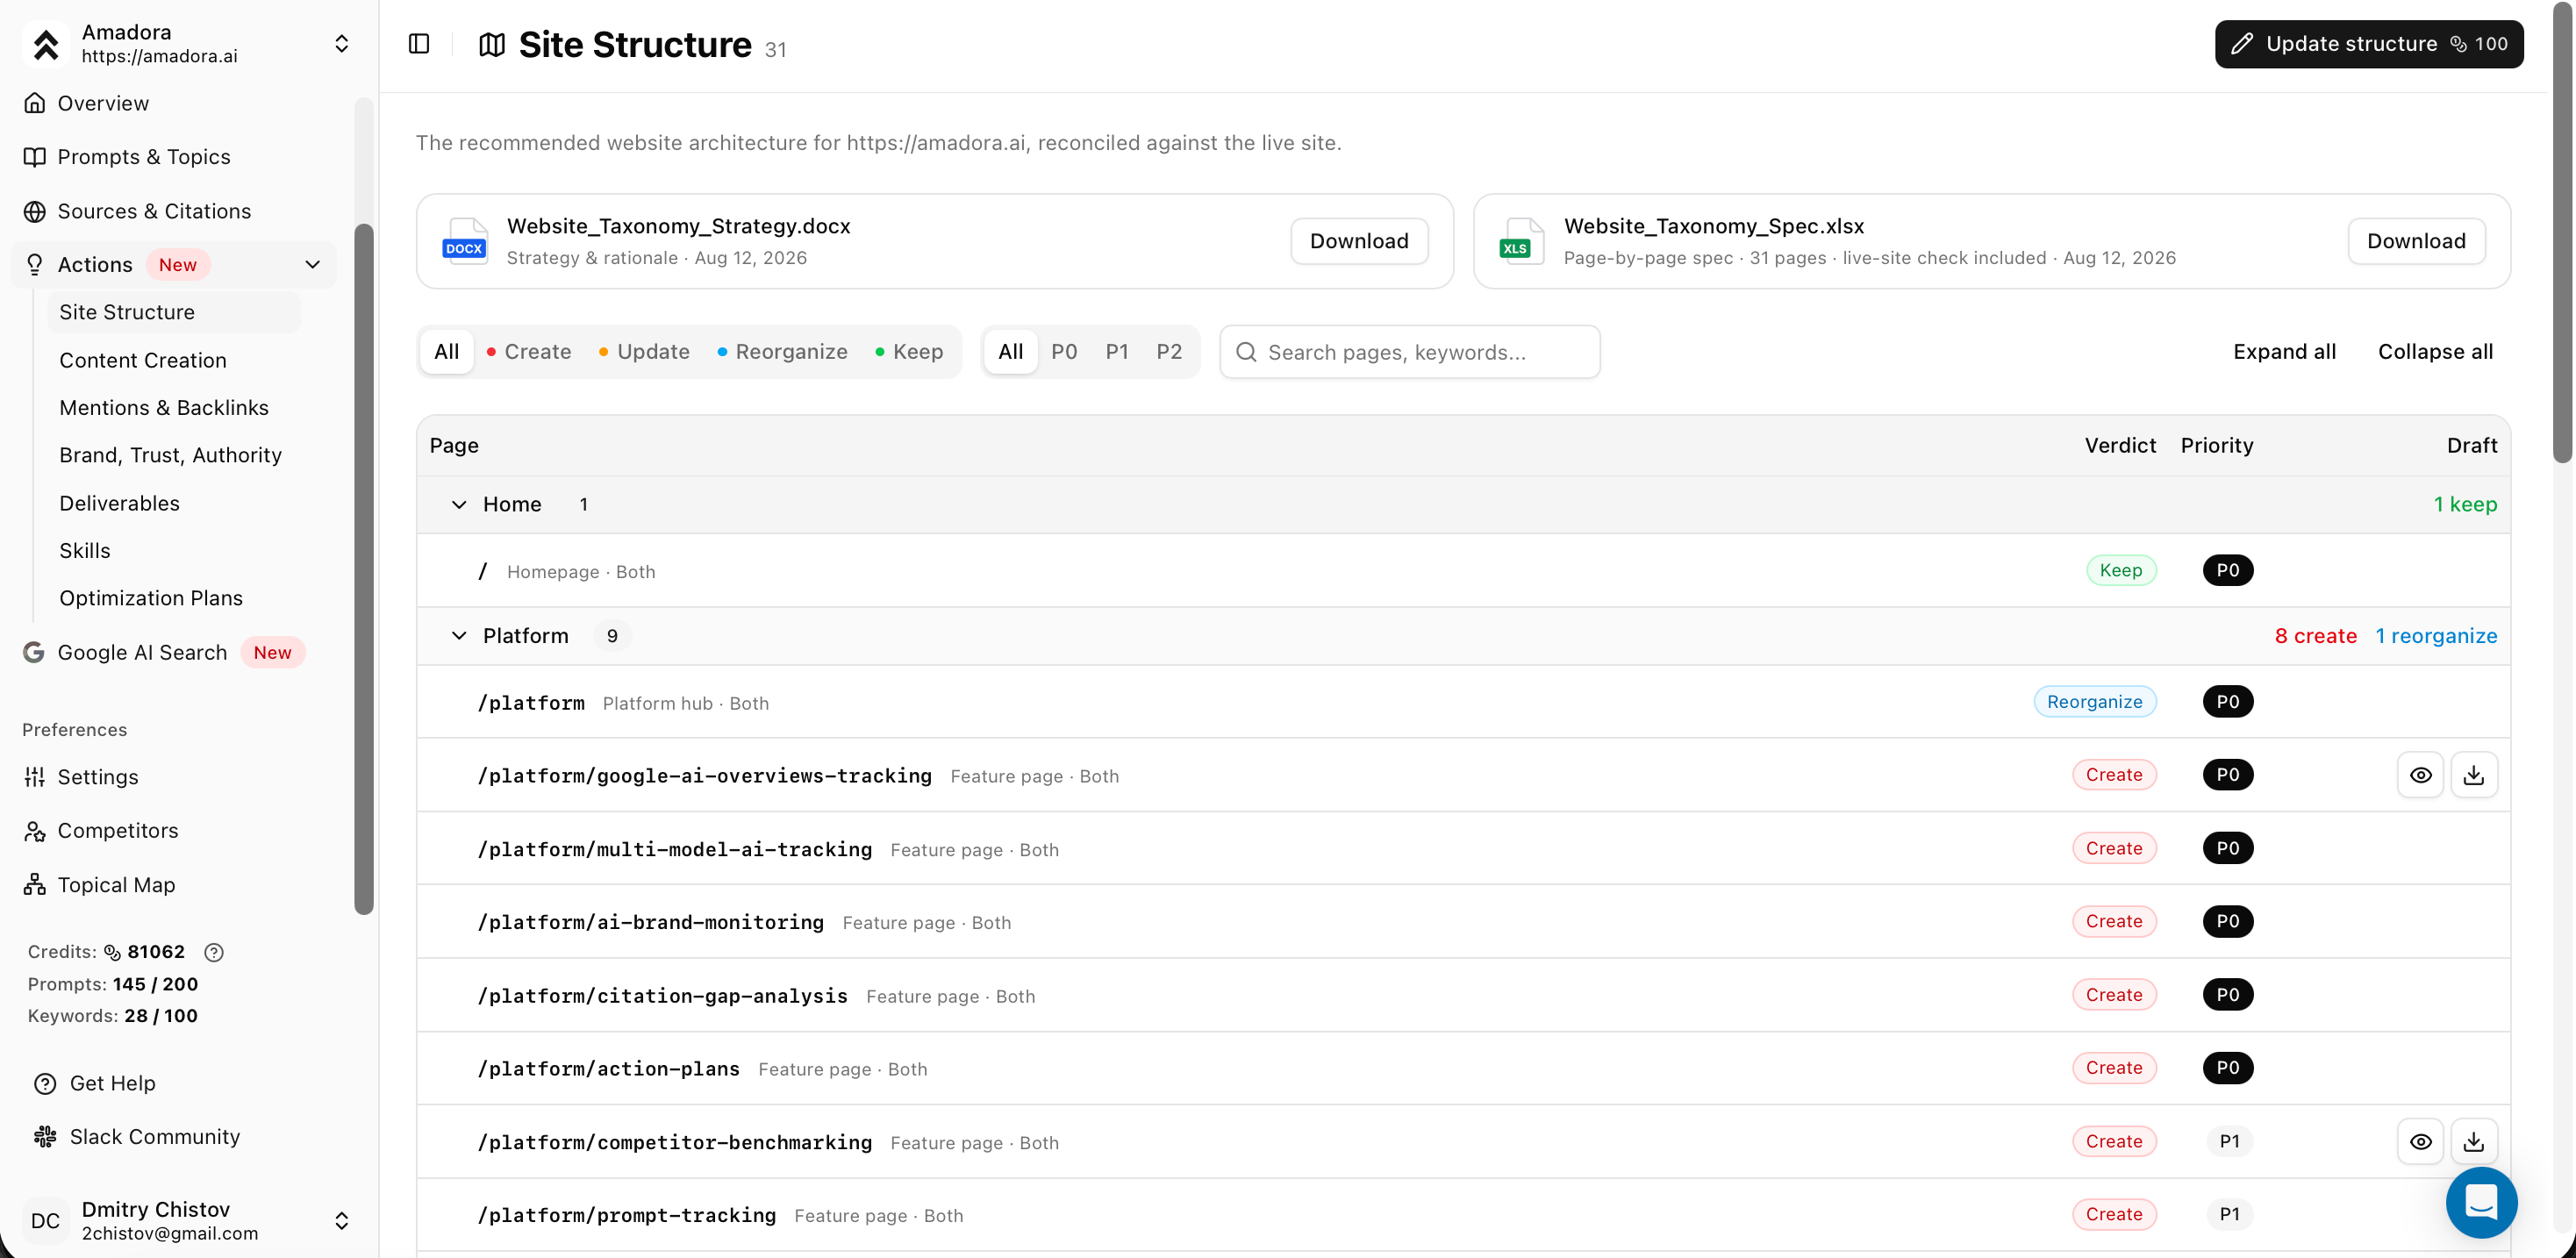Click the Google AI Search logo icon
Screen dimensions: 2576x1258
point(34,652)
